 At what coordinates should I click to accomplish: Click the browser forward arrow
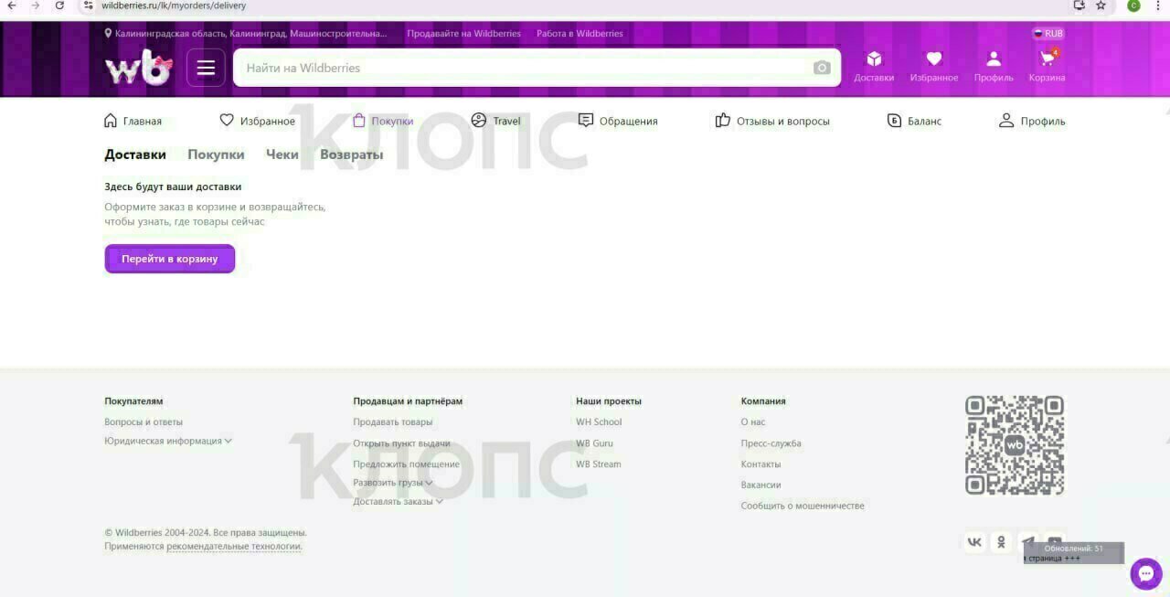pyautogui.click(x=36, y=5)
